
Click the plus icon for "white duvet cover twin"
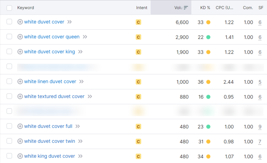tap(20, 141)
